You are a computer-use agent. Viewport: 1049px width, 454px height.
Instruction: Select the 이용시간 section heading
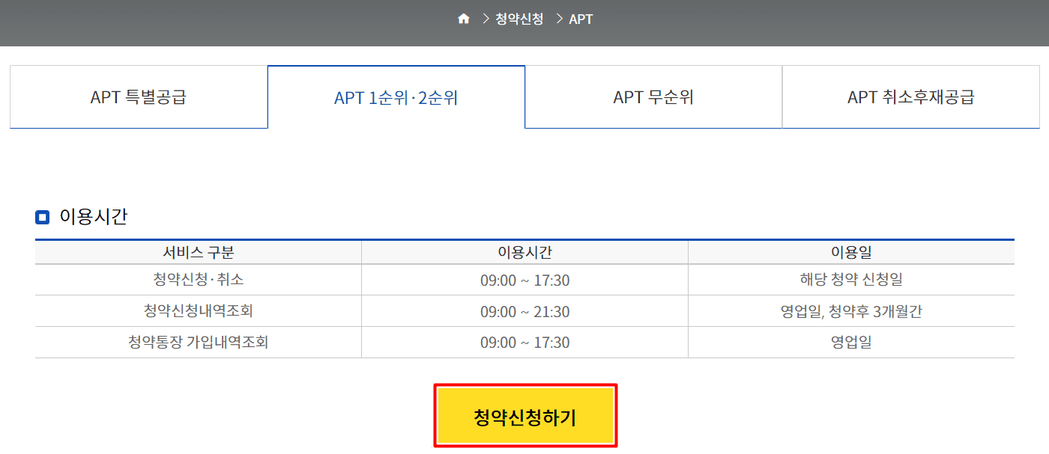pyautogui.click(x=94, y=217)
